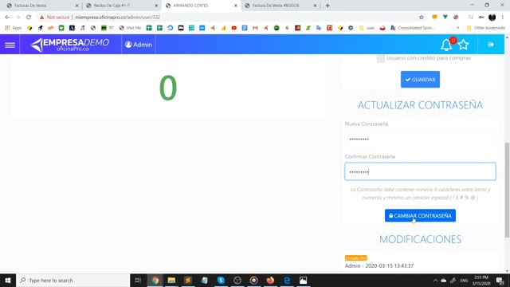
Task: Show hidden system tray icons
Action: coord(435,280)
